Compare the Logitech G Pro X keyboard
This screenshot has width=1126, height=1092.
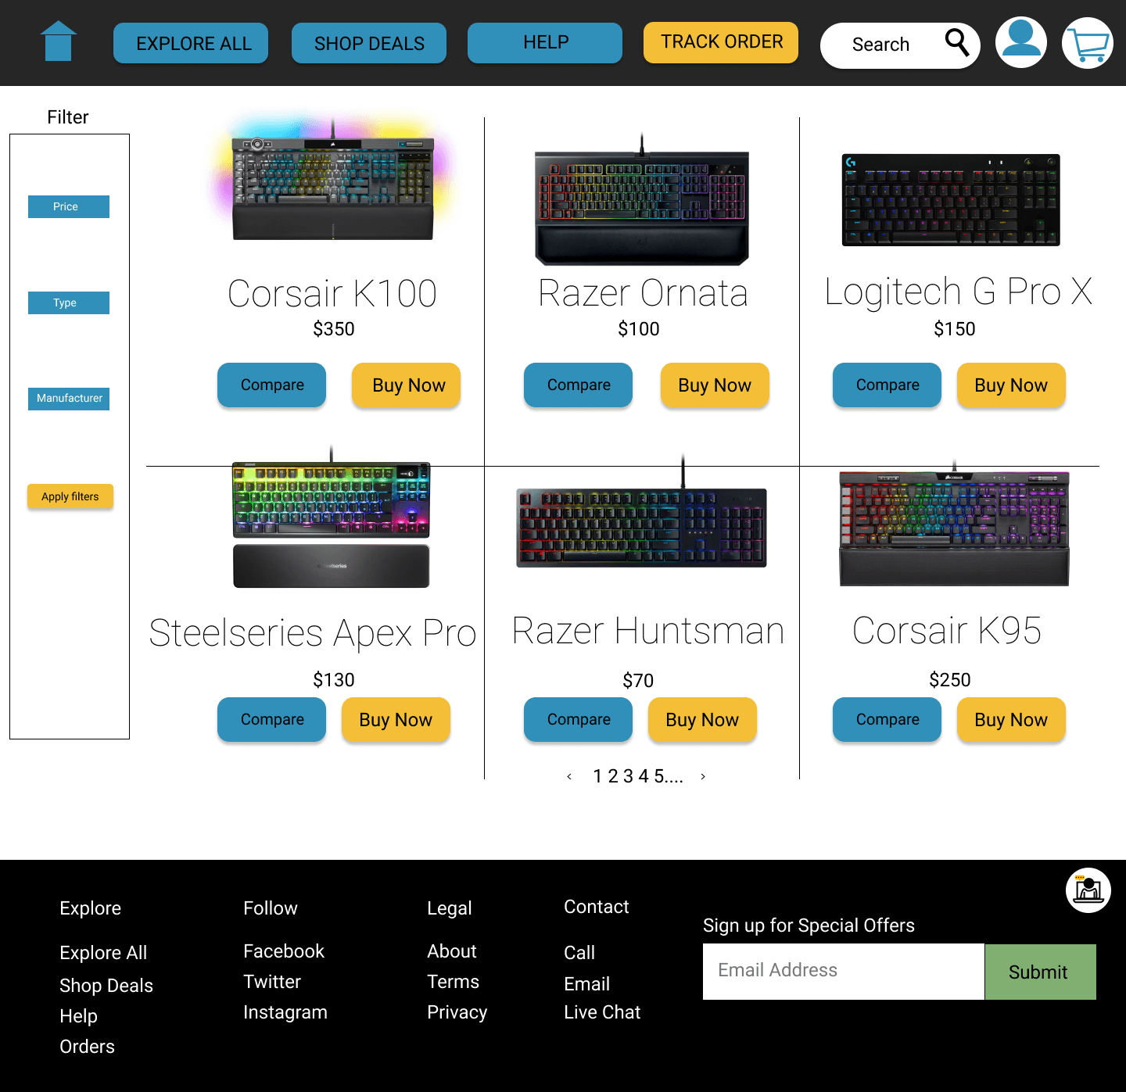point(887,385)
